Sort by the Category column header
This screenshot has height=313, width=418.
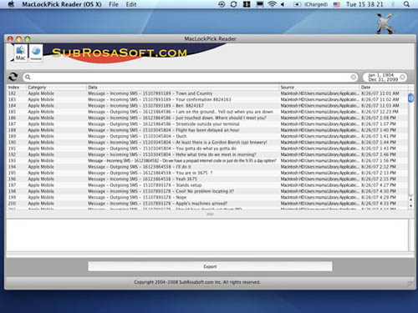56,87
